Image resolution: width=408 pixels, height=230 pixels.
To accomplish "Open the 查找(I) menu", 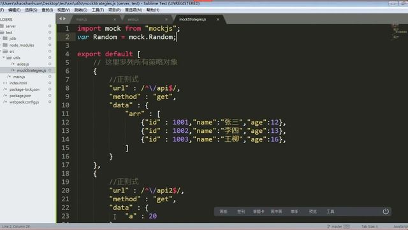I will tap(47, 10).
